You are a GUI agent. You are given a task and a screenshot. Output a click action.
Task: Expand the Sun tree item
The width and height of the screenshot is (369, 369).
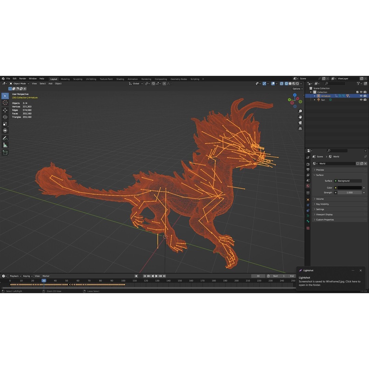pyautogui.click(x=315, y=100)
